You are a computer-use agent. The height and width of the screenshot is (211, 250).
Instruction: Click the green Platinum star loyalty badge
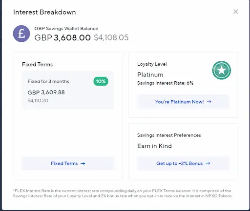(222, 70)
